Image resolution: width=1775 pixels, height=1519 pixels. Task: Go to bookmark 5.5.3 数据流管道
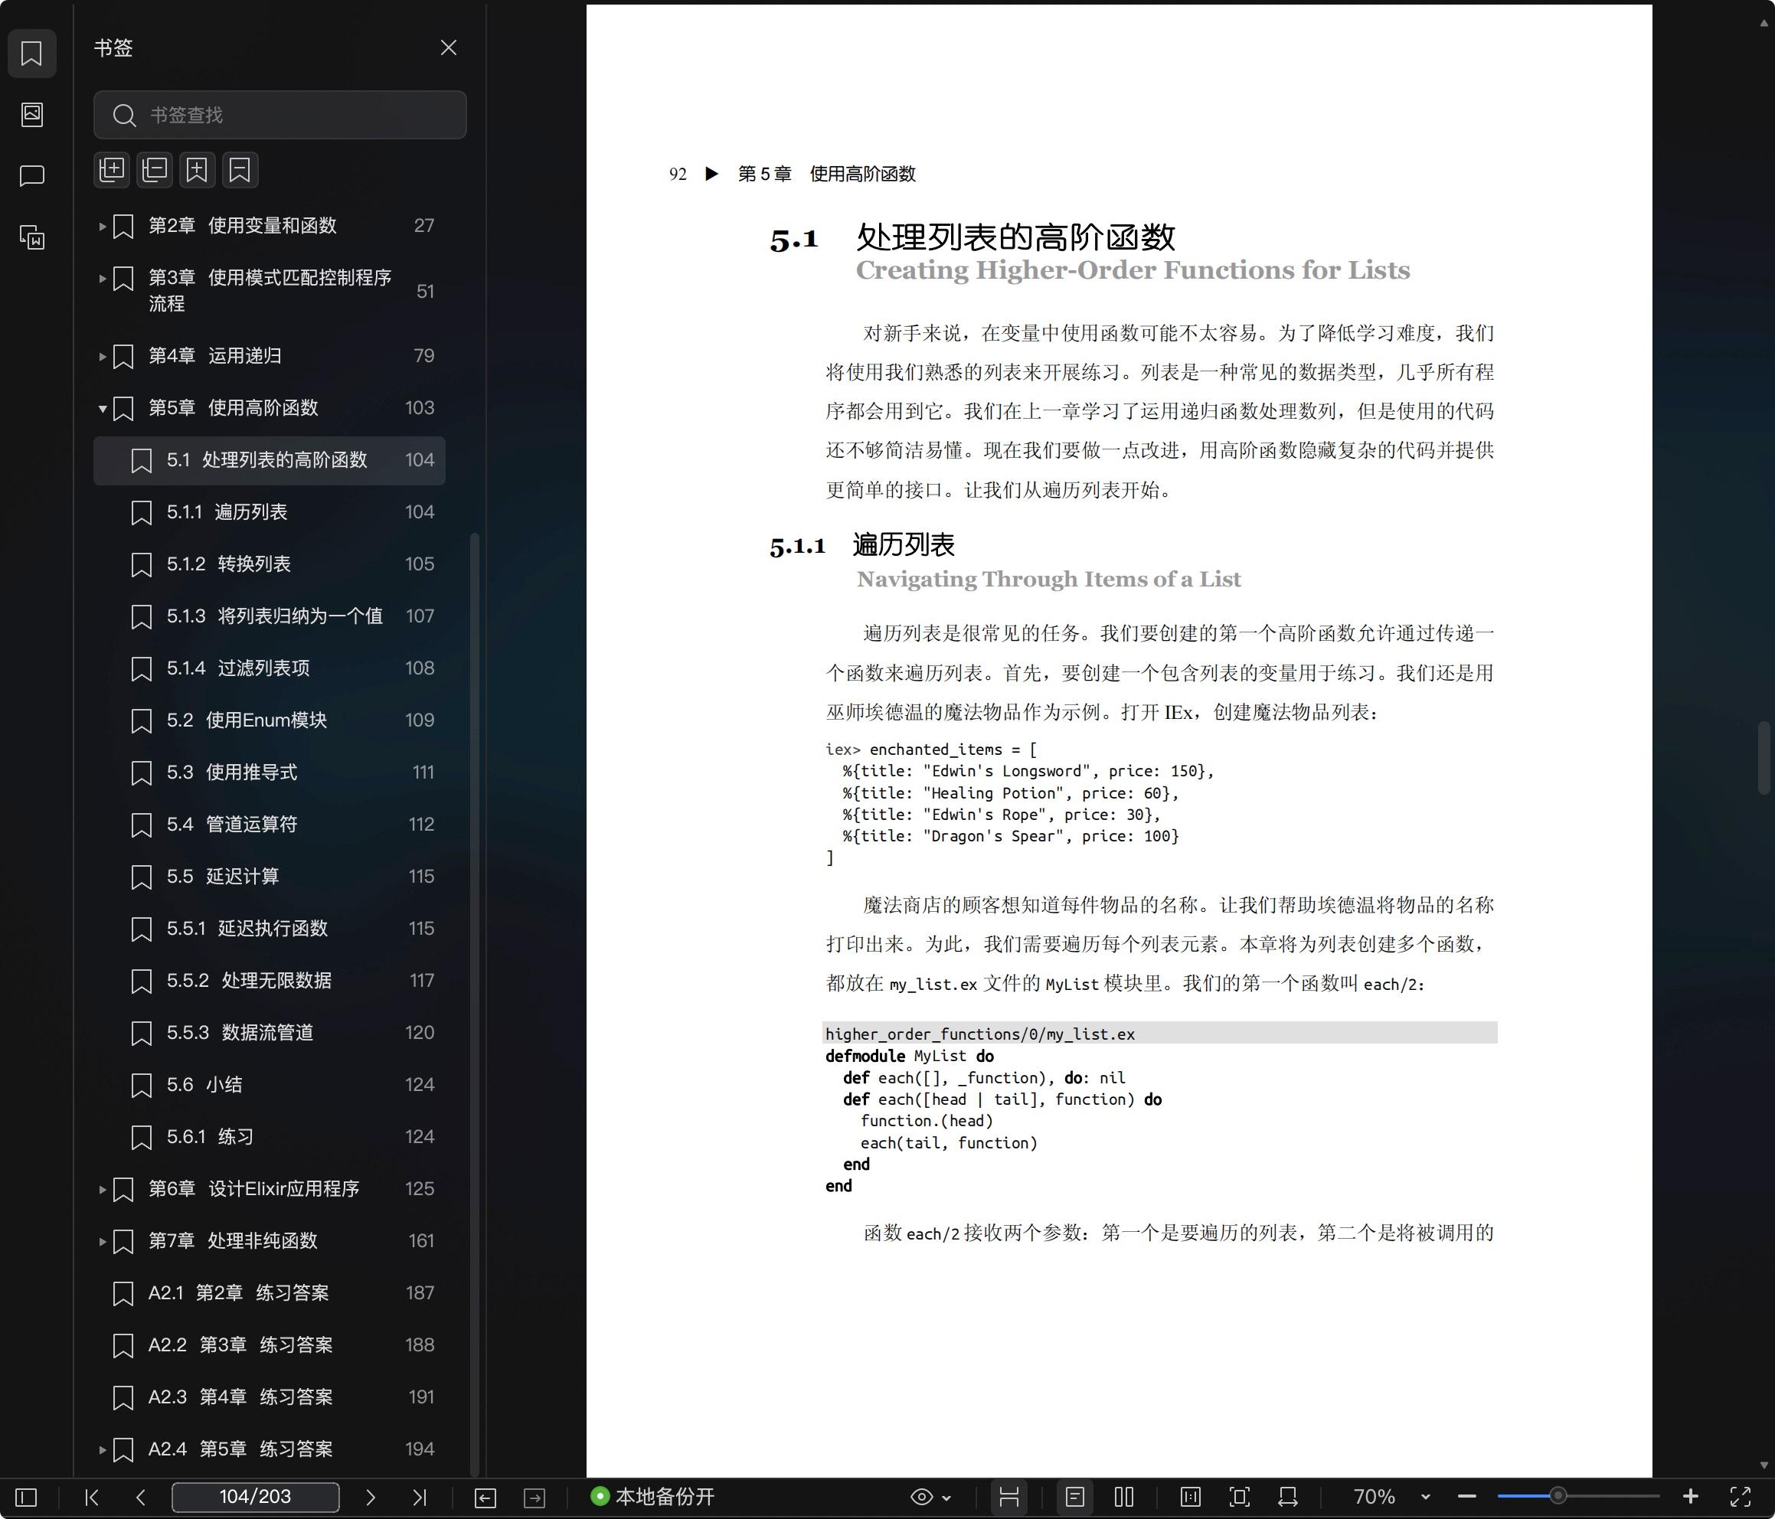[x=269, y=1034]
